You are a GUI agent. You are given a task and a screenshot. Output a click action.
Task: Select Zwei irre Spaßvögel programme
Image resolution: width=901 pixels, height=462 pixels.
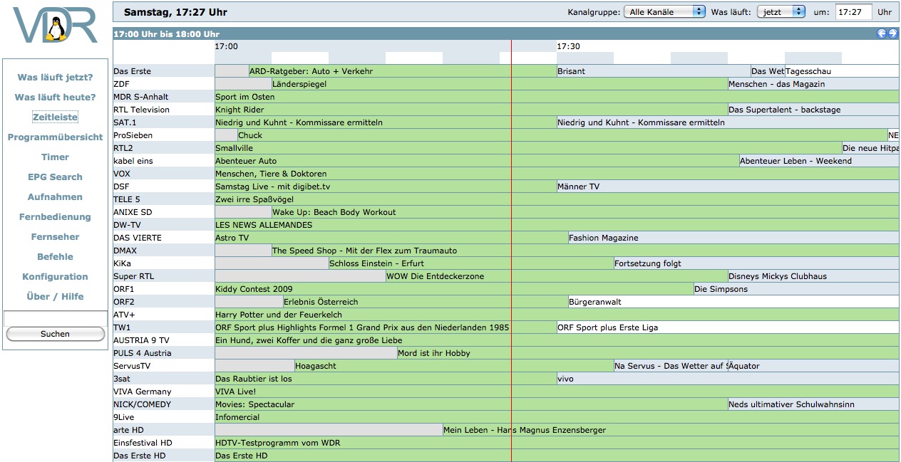click(557, 199)
